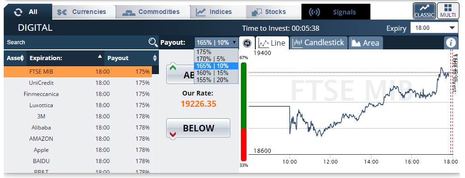Open the Signals tab
This screenshot has width=465, height=178.
335,12
